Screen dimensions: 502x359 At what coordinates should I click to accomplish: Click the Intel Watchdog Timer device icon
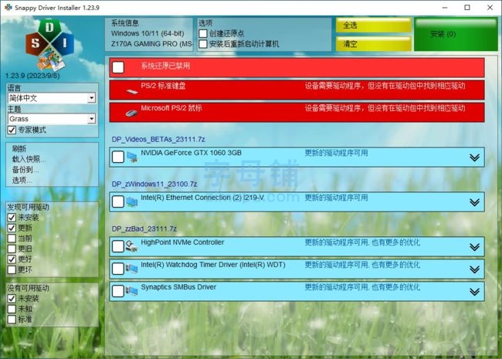point(131,269)
